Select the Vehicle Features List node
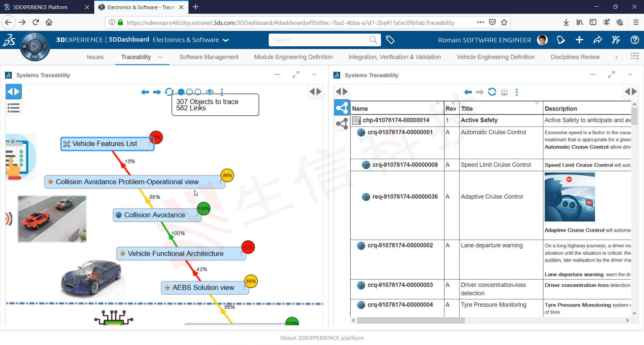The image size is (644, 345). tap(107, 144)
